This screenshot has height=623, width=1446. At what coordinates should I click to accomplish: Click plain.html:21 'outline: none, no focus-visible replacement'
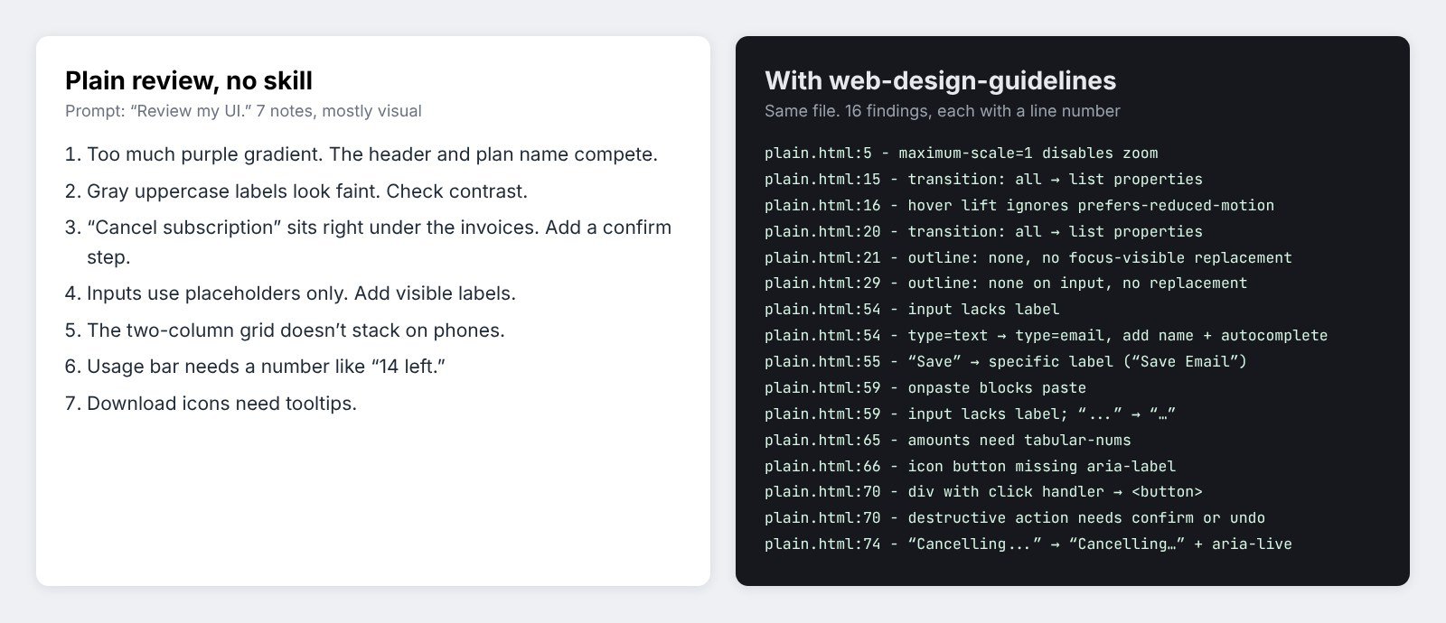pyautogui.click(x=1028, y=258)
